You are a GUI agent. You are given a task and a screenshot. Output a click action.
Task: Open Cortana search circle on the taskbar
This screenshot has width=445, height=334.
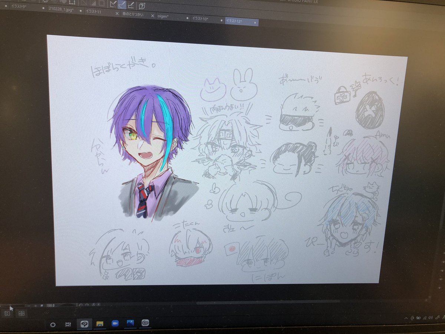click(53, 325)
